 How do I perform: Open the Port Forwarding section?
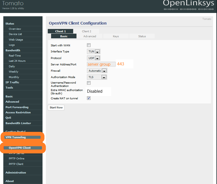[x=17, y=107]
